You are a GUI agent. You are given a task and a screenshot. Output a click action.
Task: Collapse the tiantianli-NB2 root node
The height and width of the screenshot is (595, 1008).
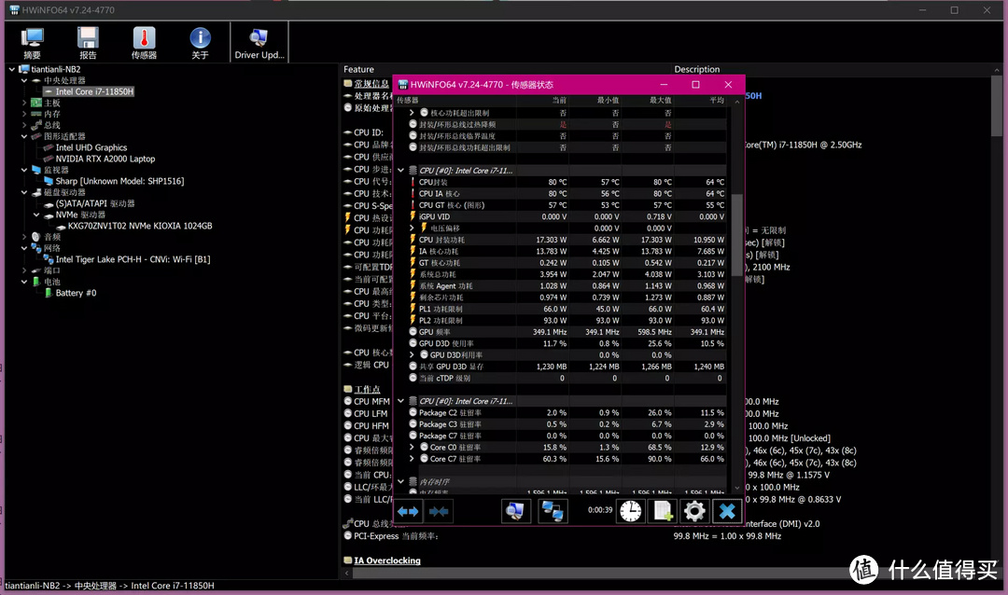(11, 69)
